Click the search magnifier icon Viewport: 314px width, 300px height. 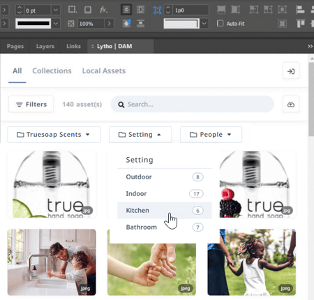tap(121, 105)
